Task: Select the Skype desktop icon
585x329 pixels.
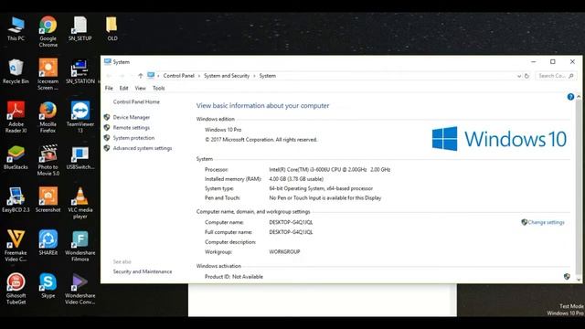Action: click(x=48, y=286)
